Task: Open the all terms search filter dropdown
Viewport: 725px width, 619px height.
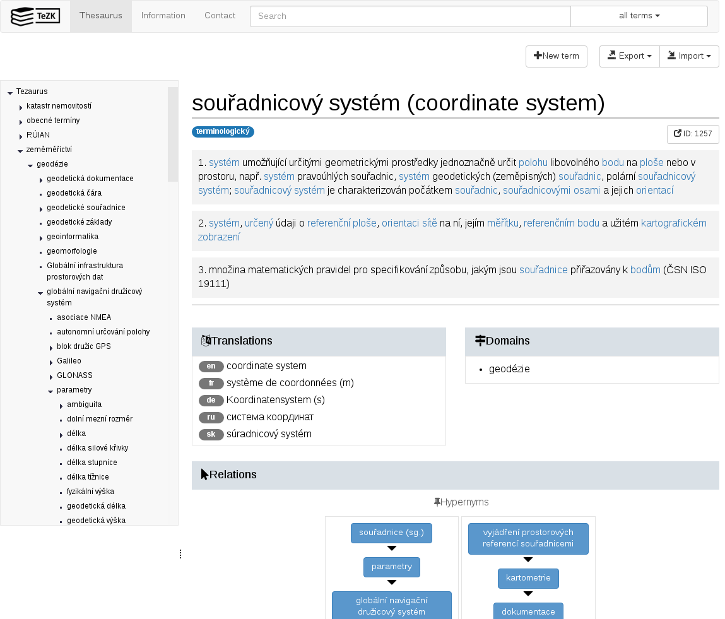Action: click(x=639, y=16)
